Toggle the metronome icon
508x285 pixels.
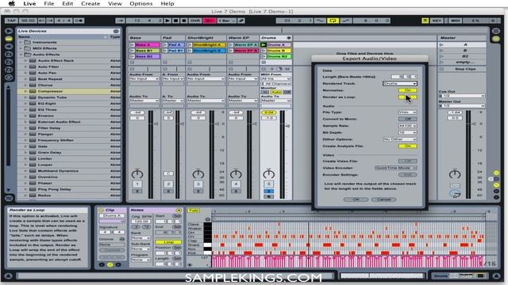tap(79, 21)
